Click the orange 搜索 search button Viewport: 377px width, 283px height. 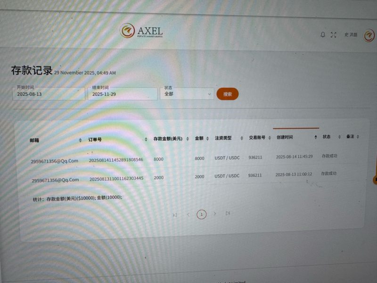(x=228, y=94)
